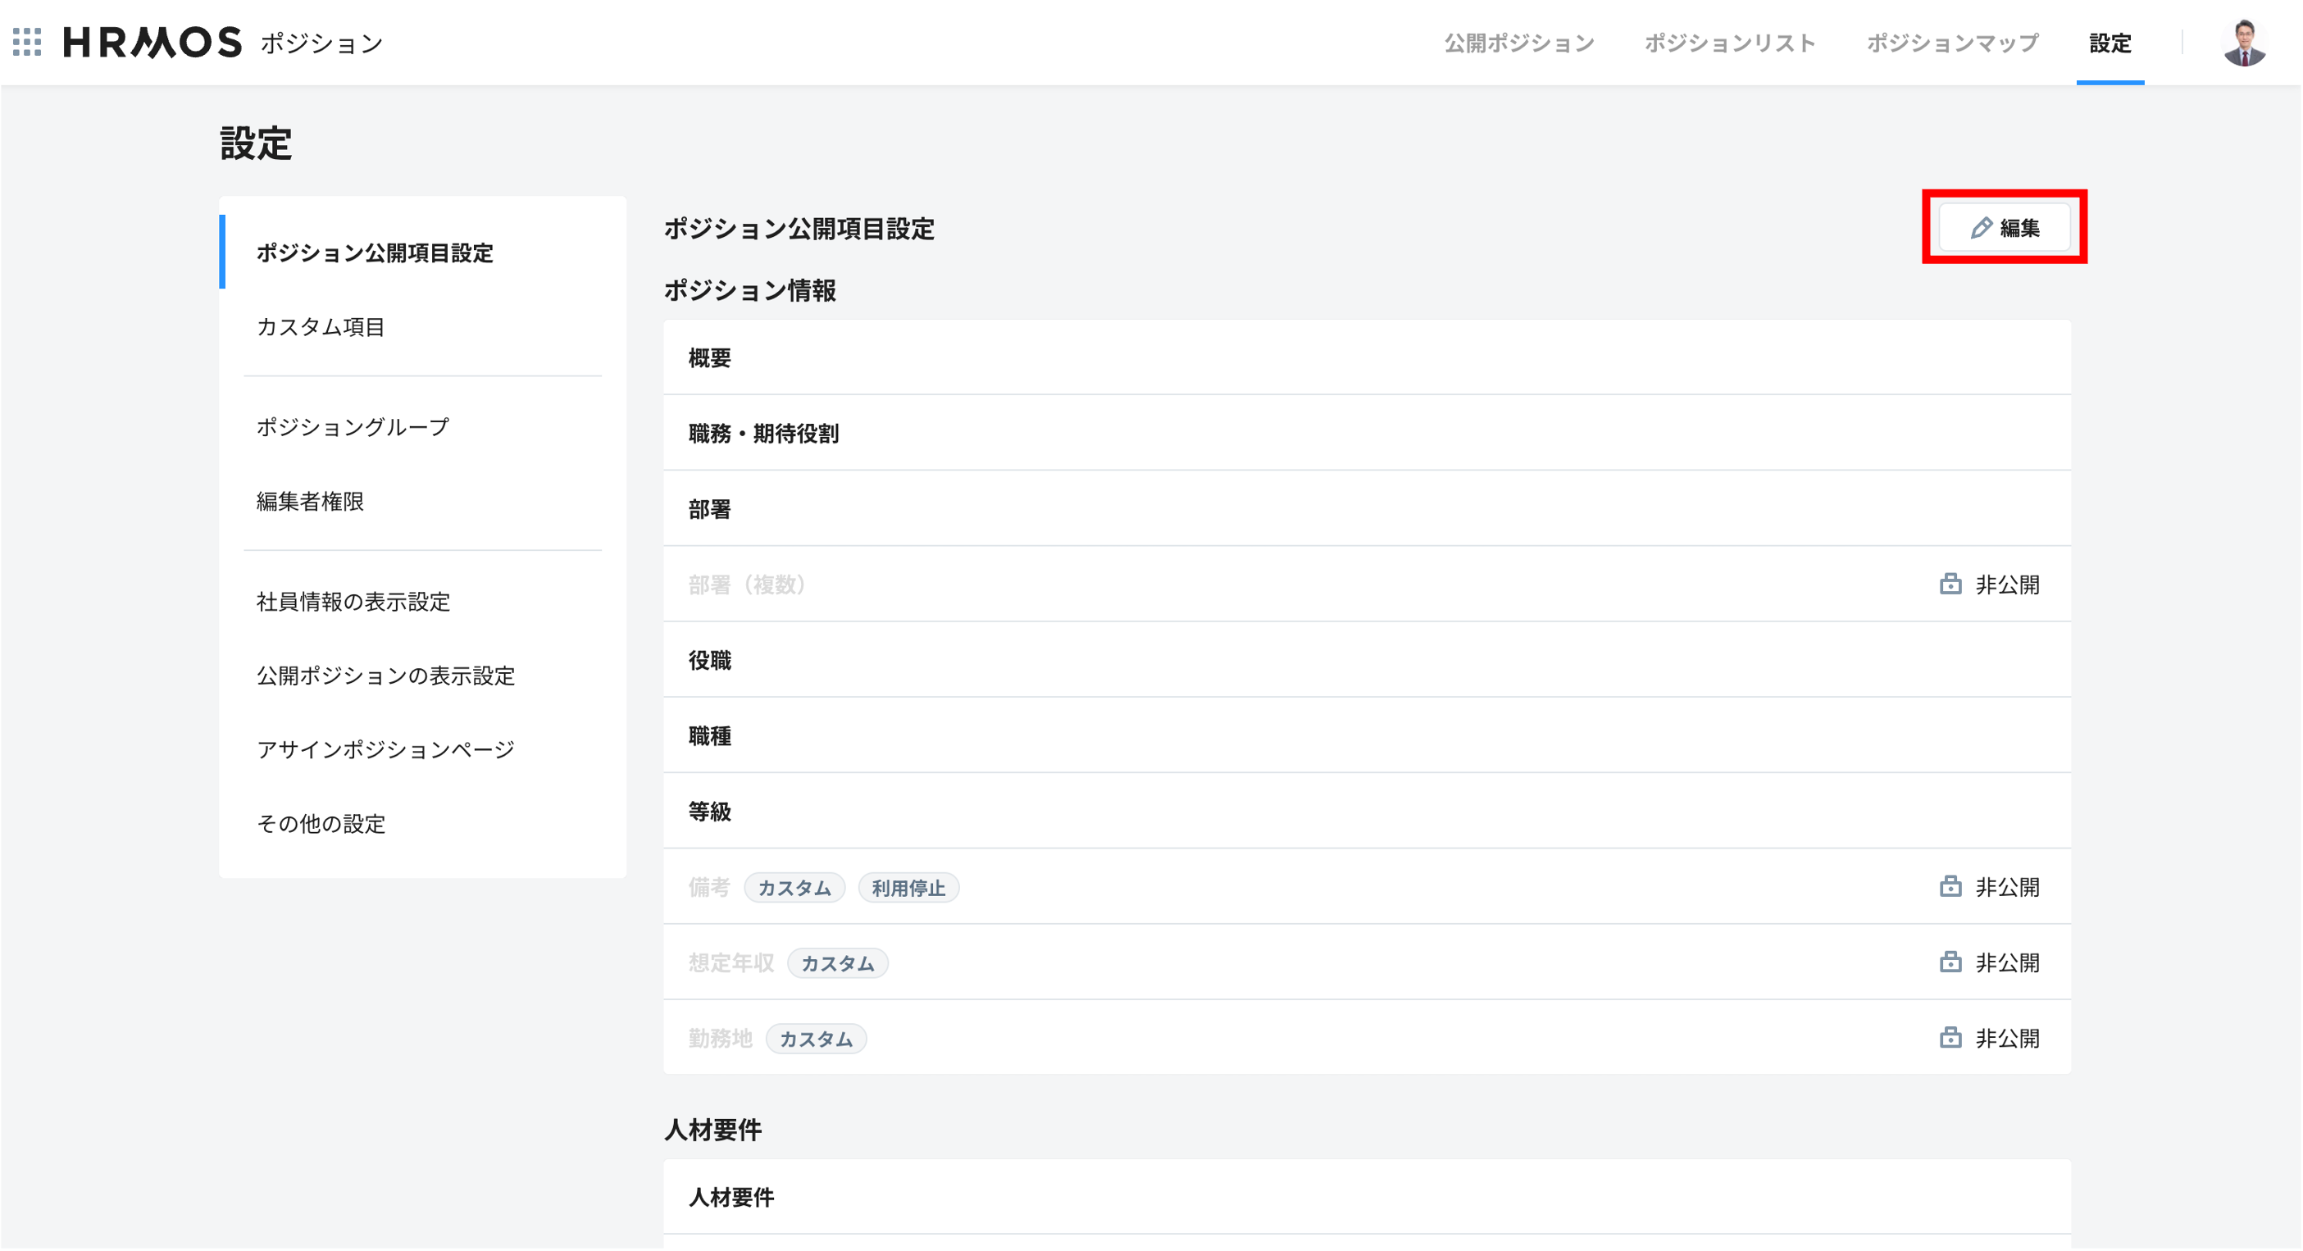Click 非公開 text in 勤務地 row

[x=2008, y=1039]
